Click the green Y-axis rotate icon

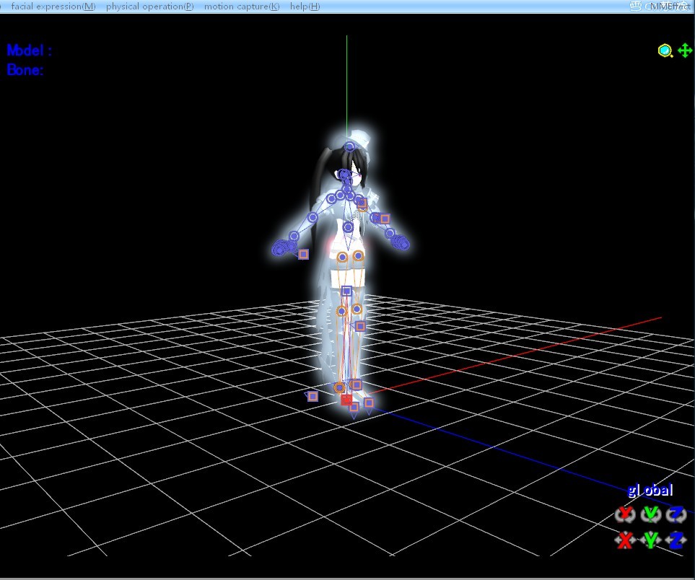pos(651,514)
